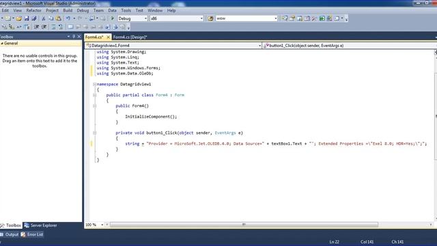This screenshot has width=437, height=246.
Task: Click the Display Parameter Info icon
Action: (12, 27)
